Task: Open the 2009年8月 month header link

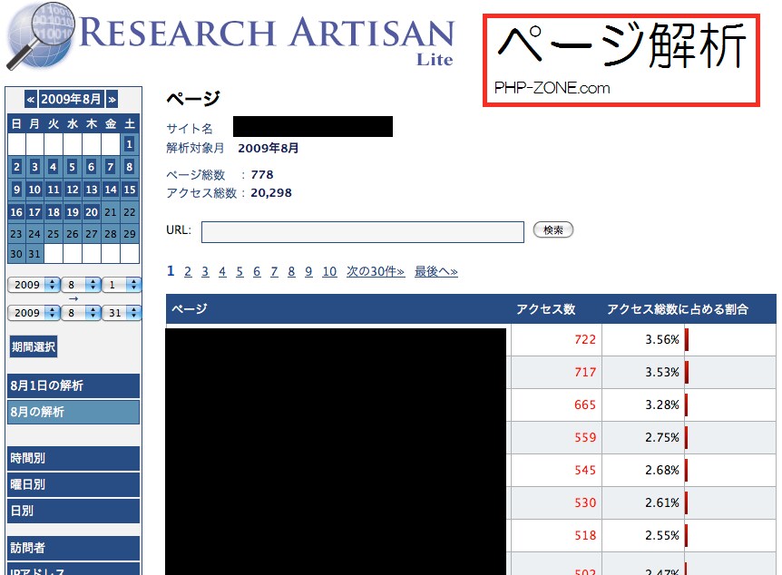Action: [x=72, y=99]
